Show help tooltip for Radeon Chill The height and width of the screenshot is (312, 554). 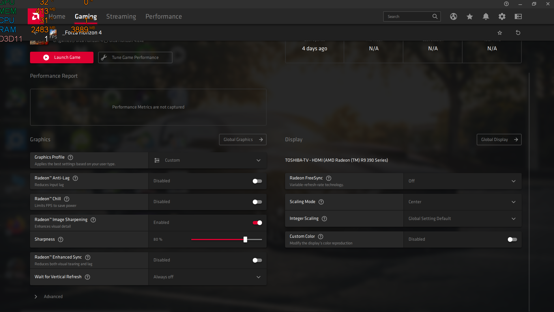(x=67, y=199)
